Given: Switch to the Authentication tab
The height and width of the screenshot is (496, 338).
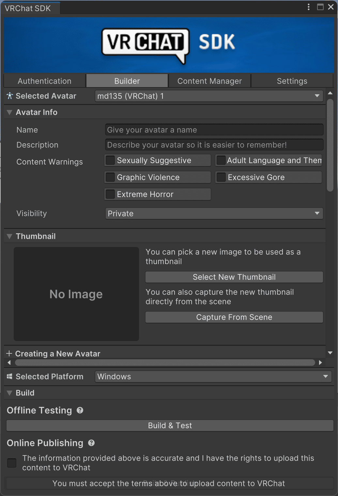Looking at the screenshot, I should 44,81.
